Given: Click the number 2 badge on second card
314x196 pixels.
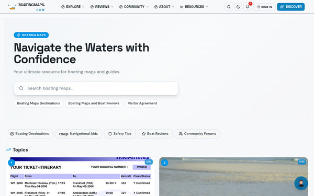Looking at the screenshot, I should click(165, 163).
